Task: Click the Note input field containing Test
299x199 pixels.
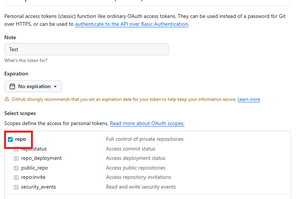Action: coord(87,49)
